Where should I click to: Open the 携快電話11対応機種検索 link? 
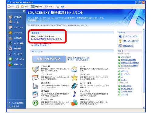tap(130, 63)
